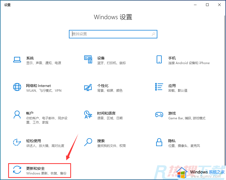226x180 pixels.
Task: Open the 手机 phone icon
Action: tap(159, 59)
